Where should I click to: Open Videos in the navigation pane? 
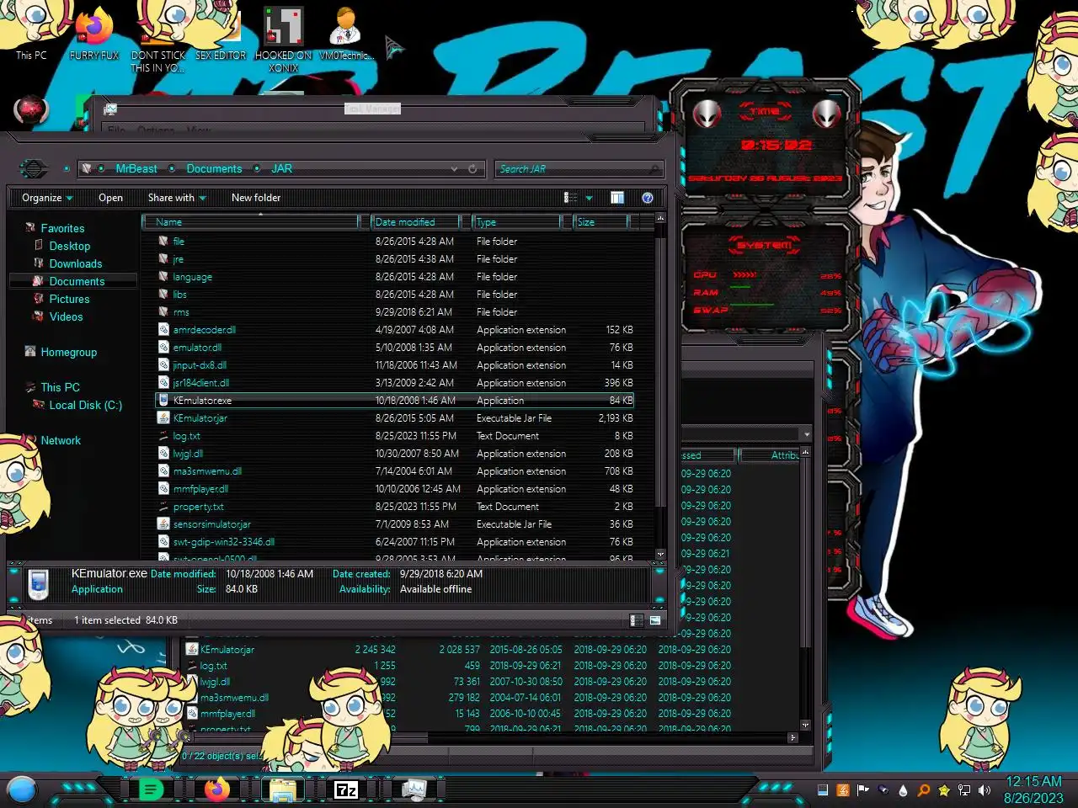(66, 316)
